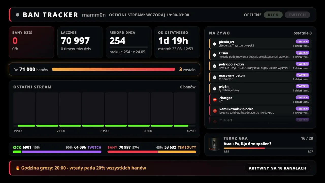Click the purple Twitch segment of platform bar

point(62,152)
